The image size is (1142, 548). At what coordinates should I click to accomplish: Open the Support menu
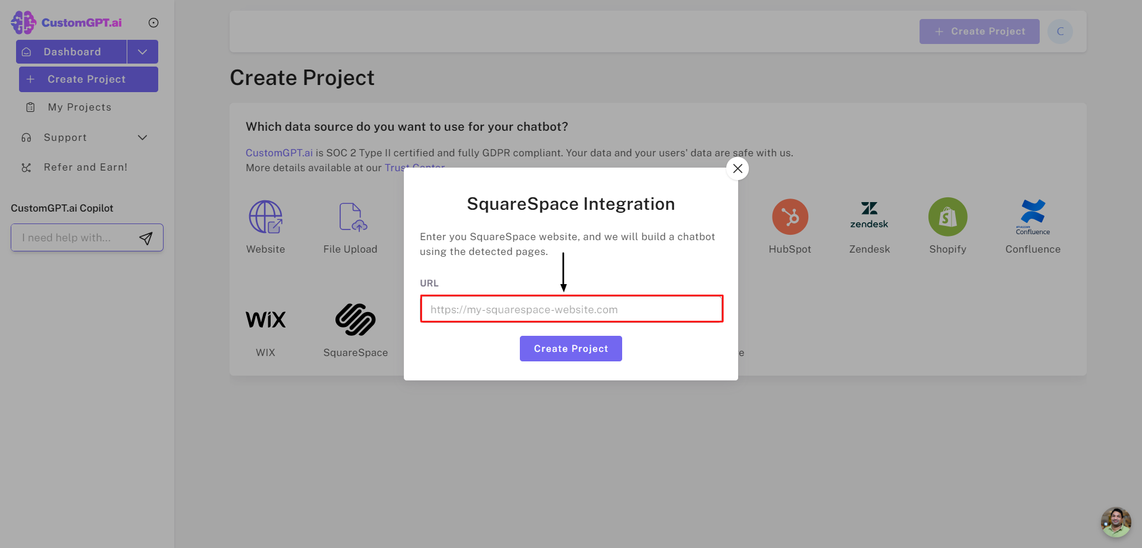tap(65, 137)
